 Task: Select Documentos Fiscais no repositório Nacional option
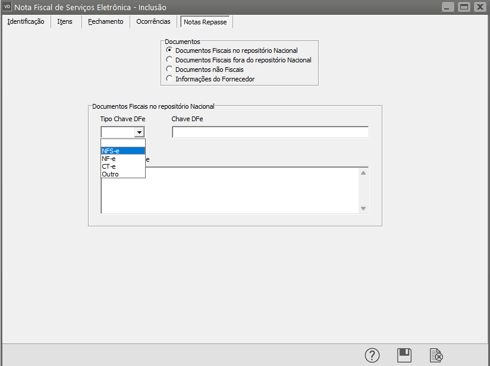click(x=169, y=51)
